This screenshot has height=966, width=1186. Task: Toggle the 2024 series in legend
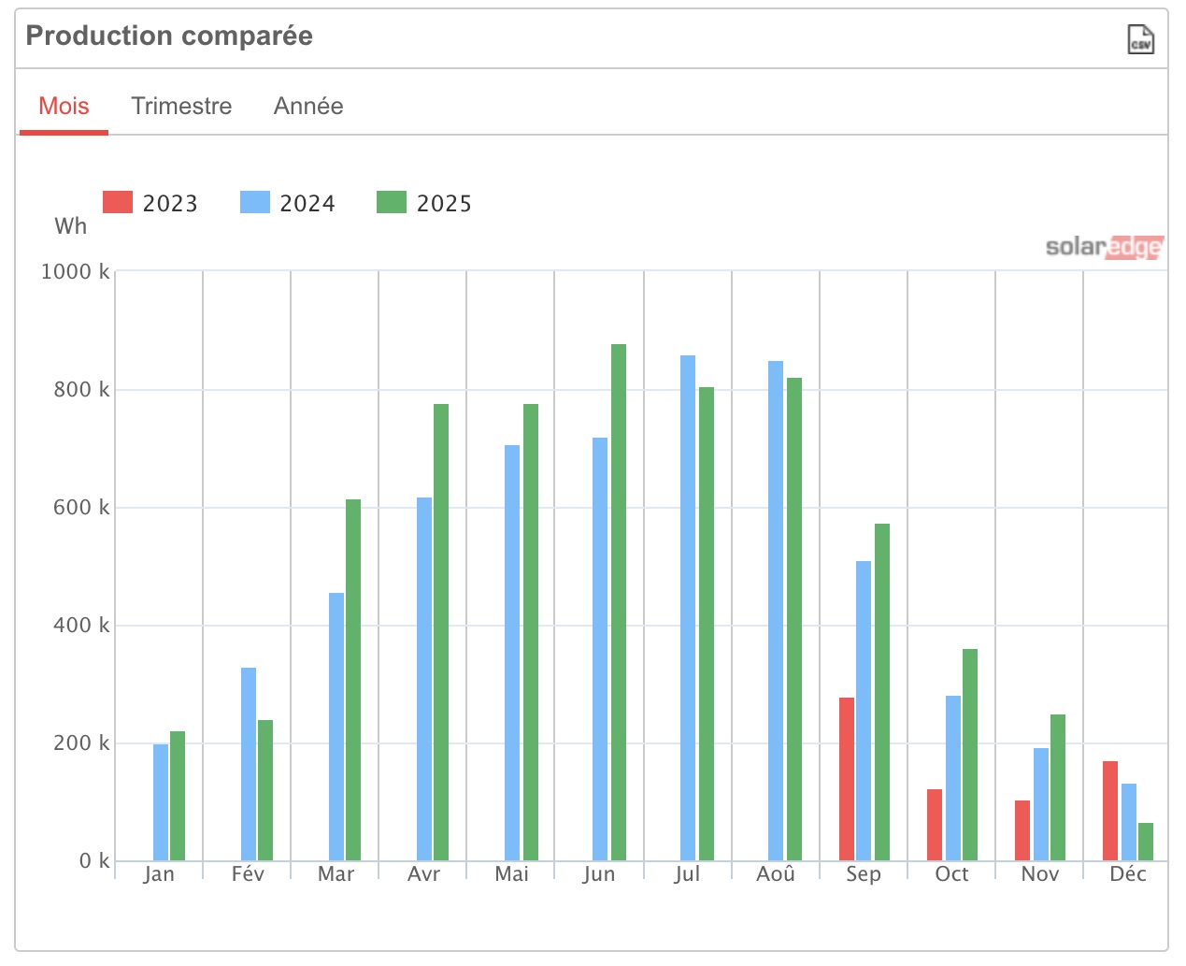point(288,203)
